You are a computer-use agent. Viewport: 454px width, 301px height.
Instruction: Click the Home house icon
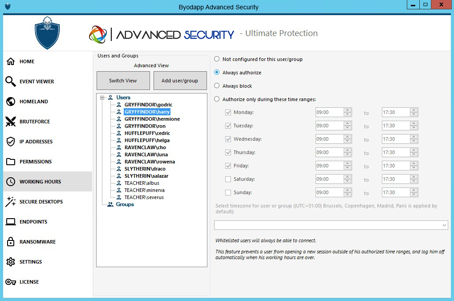click(x=11, y=61)
